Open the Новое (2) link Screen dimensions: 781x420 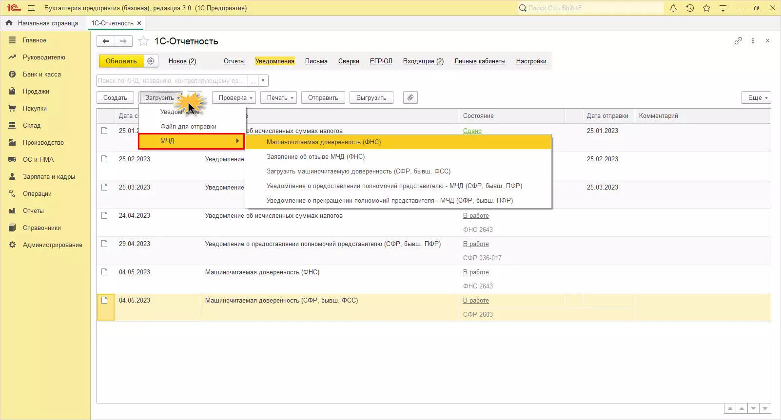182,61
